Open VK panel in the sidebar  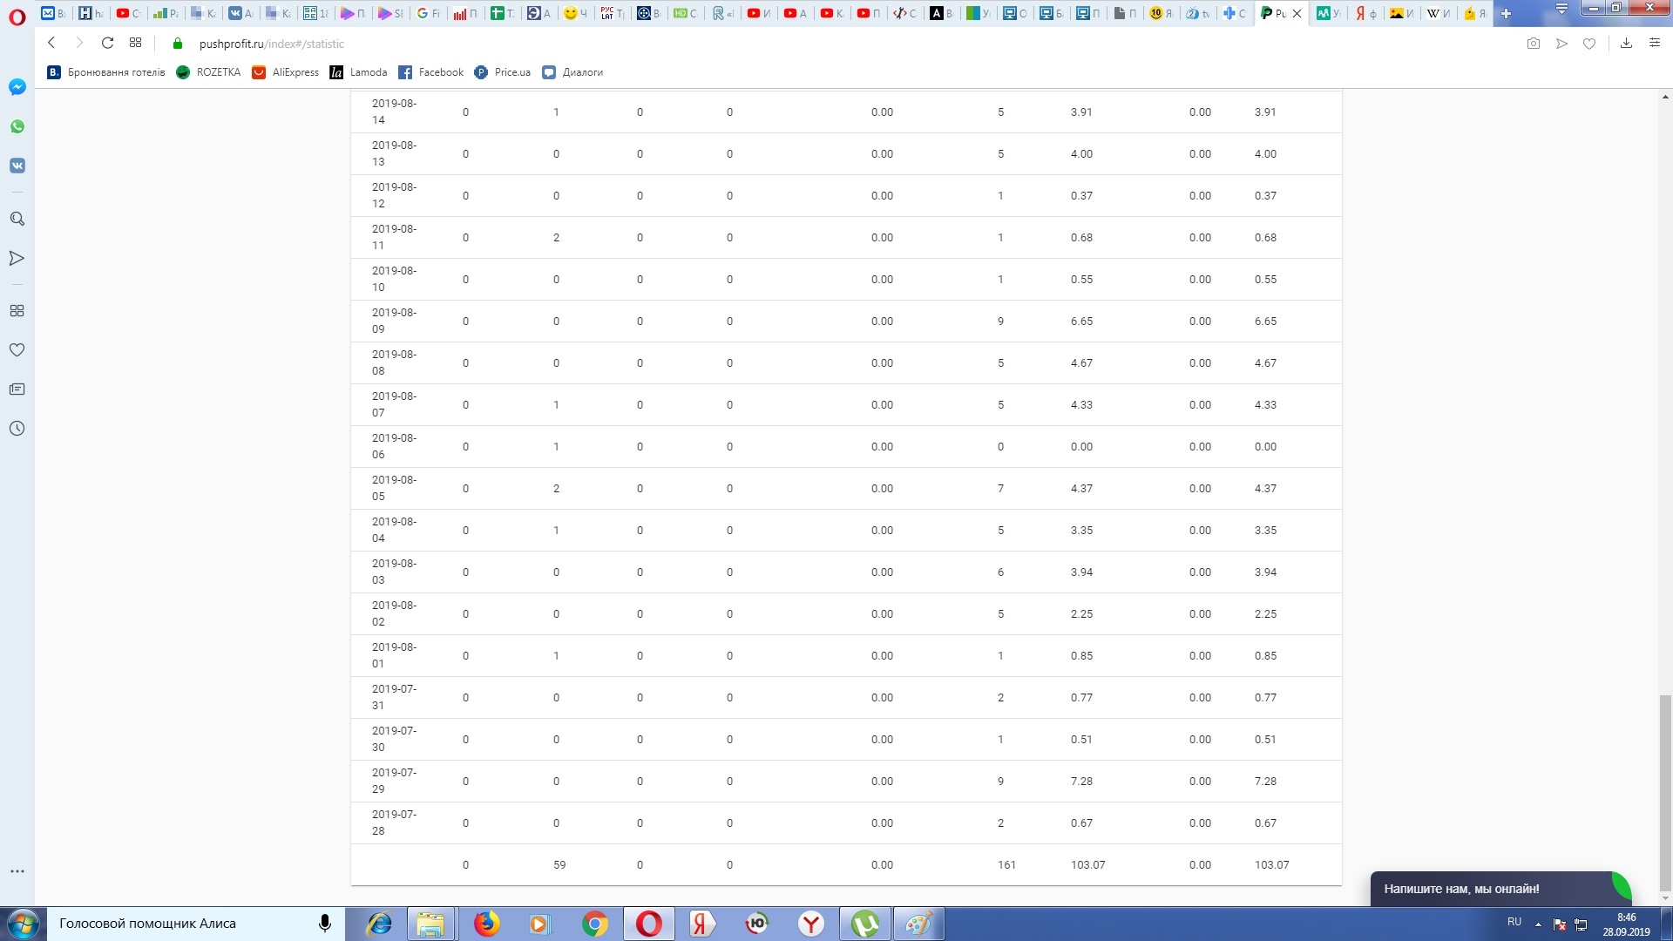(x=17, y=166)
